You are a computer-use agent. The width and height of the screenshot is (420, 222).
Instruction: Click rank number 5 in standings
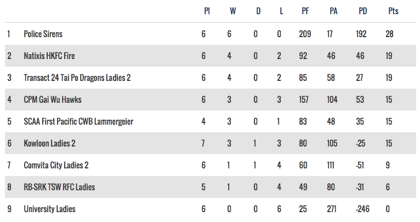9,121
